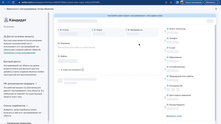Click drag handle of Образование field
Screen dimensions: 221x124
click(x=165, y=60)
